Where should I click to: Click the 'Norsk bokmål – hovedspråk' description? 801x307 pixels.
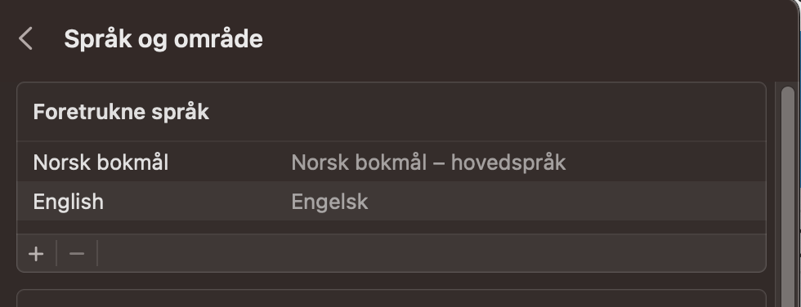point(428,162)
